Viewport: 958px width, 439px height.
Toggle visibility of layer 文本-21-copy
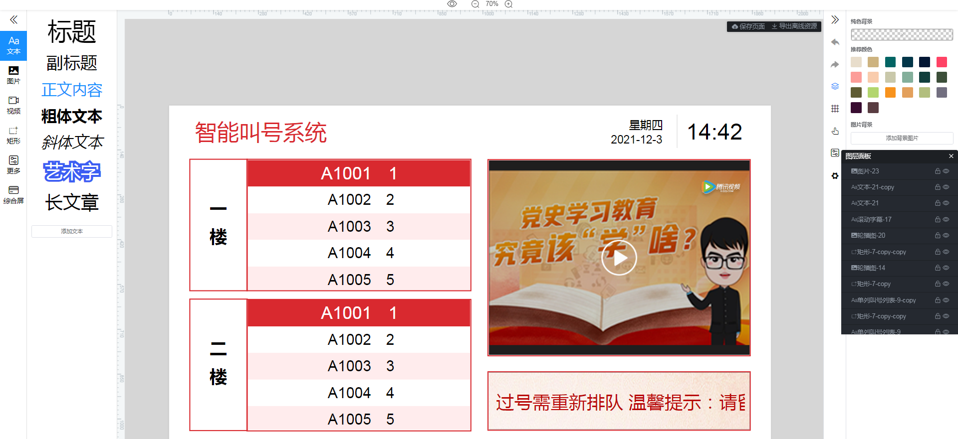click(946, 187)
